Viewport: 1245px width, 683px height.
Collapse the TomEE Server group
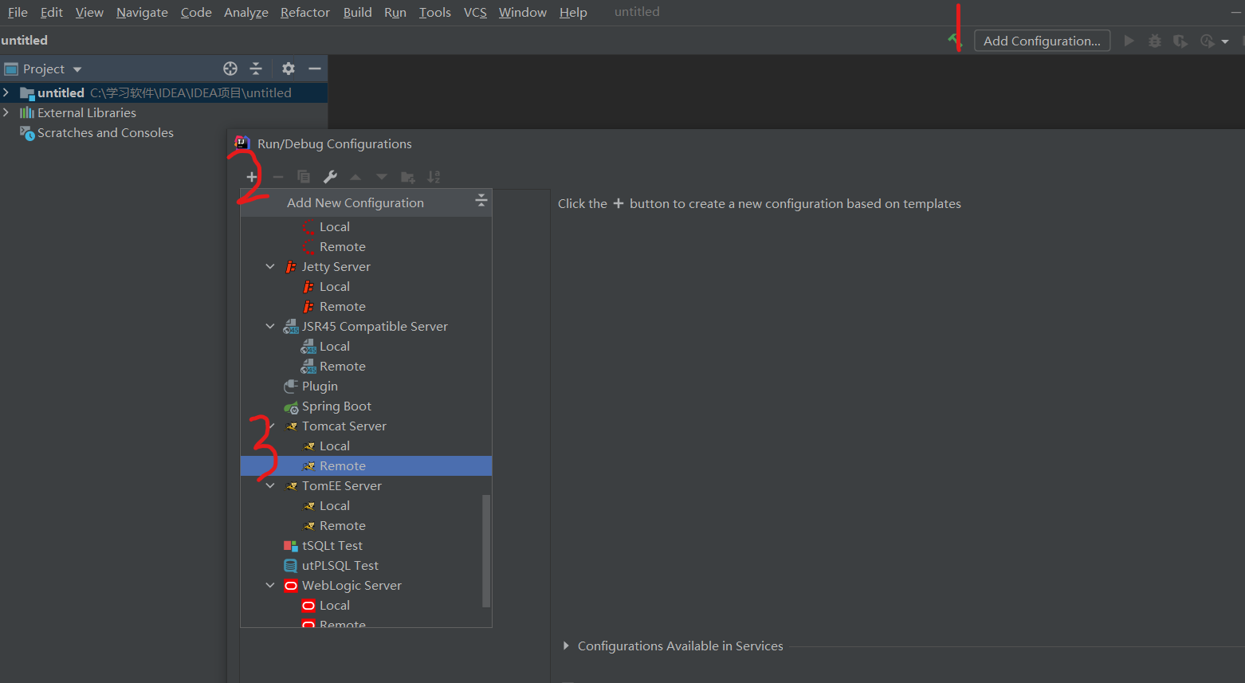270,485
